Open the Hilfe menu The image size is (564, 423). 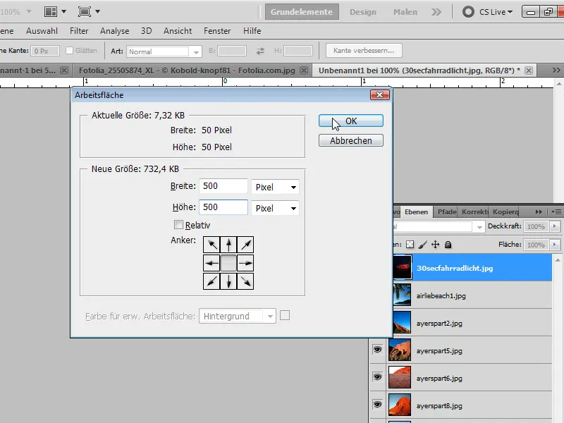tap(252, 31)
